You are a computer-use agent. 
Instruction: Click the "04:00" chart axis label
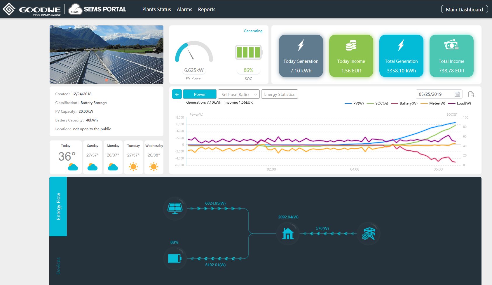(x=355, y=169)
